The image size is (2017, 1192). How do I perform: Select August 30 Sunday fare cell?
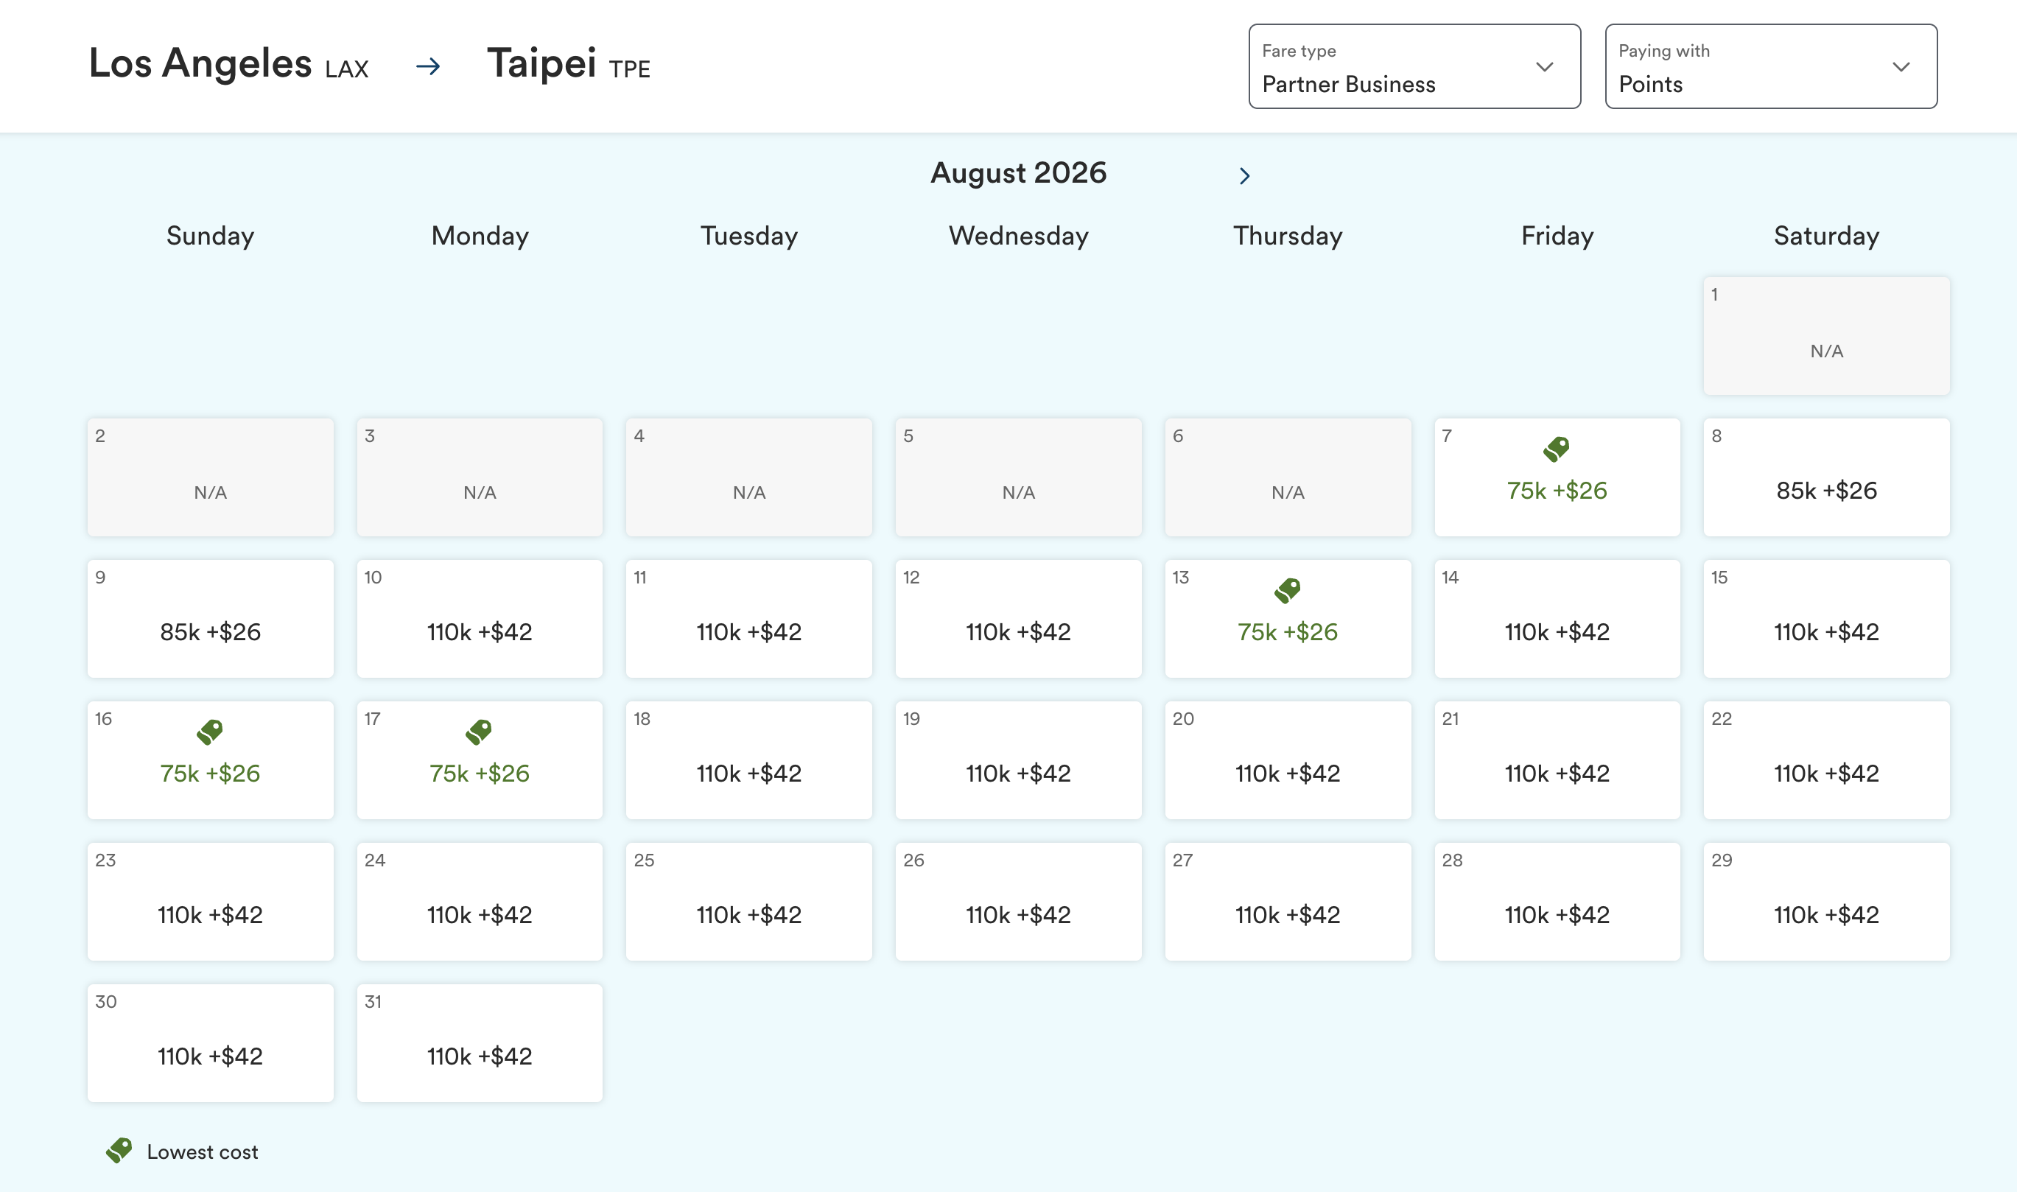click(x=211, y=1042)
